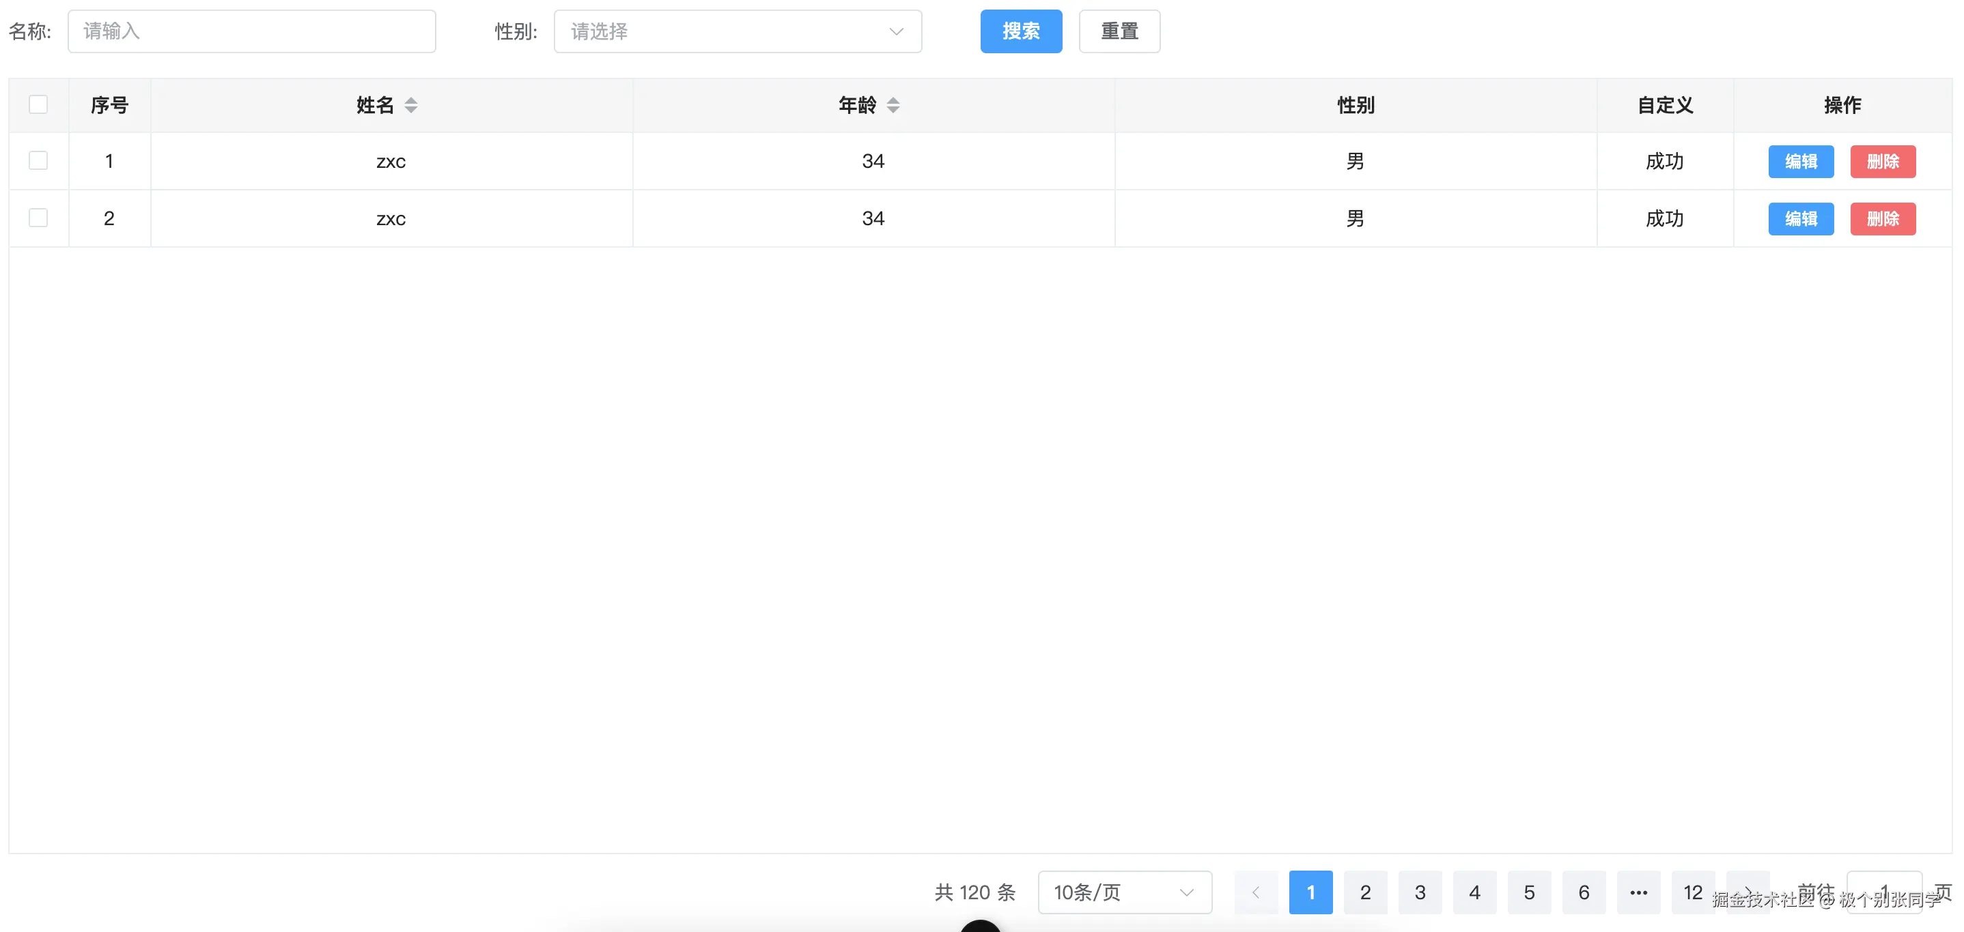Click the 重置 reset button
The height and width of the screenshot is (932, 1964).
click(x=1119, y=31)
